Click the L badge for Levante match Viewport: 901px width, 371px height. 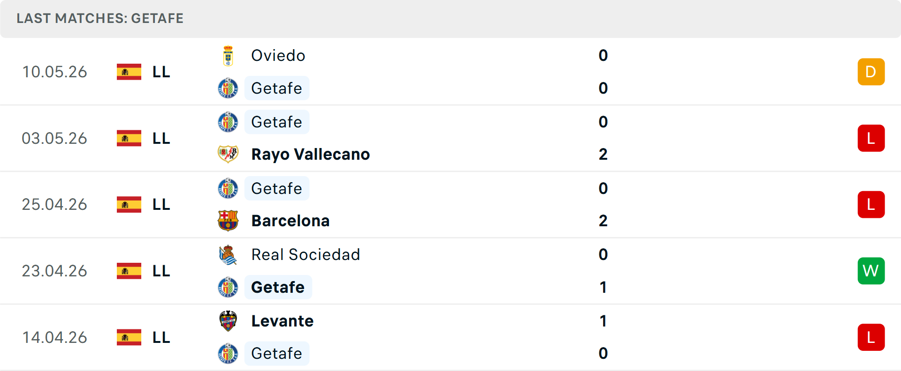871,337
